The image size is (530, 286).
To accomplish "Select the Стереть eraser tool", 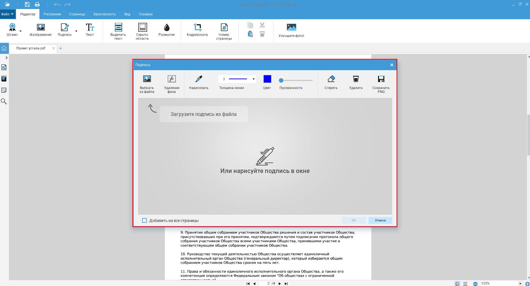I will 331,82.
